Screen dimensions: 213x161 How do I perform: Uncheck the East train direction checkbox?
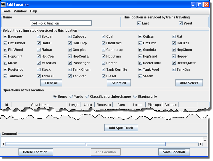pyautogui.click(x=139, y=23)
